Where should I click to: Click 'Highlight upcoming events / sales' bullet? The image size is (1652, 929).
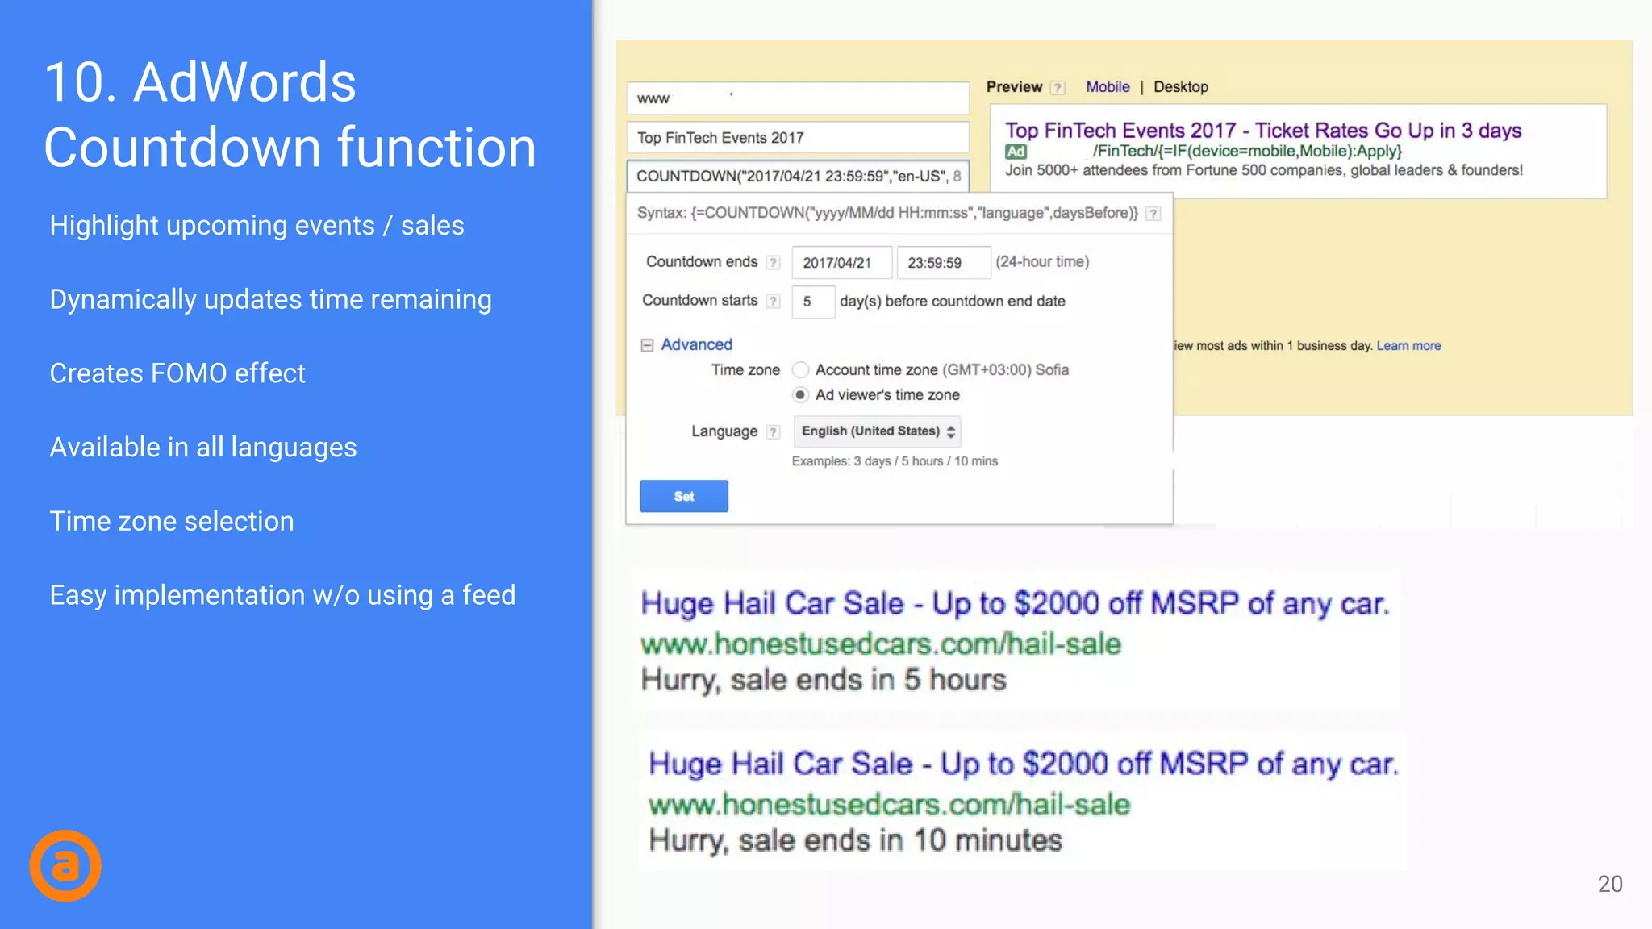pyautogui.click(x=257, y=226)
